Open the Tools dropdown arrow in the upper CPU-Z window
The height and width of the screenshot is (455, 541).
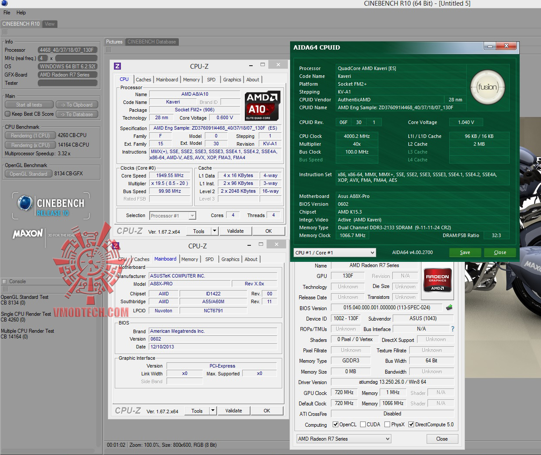tap(214, 231)
